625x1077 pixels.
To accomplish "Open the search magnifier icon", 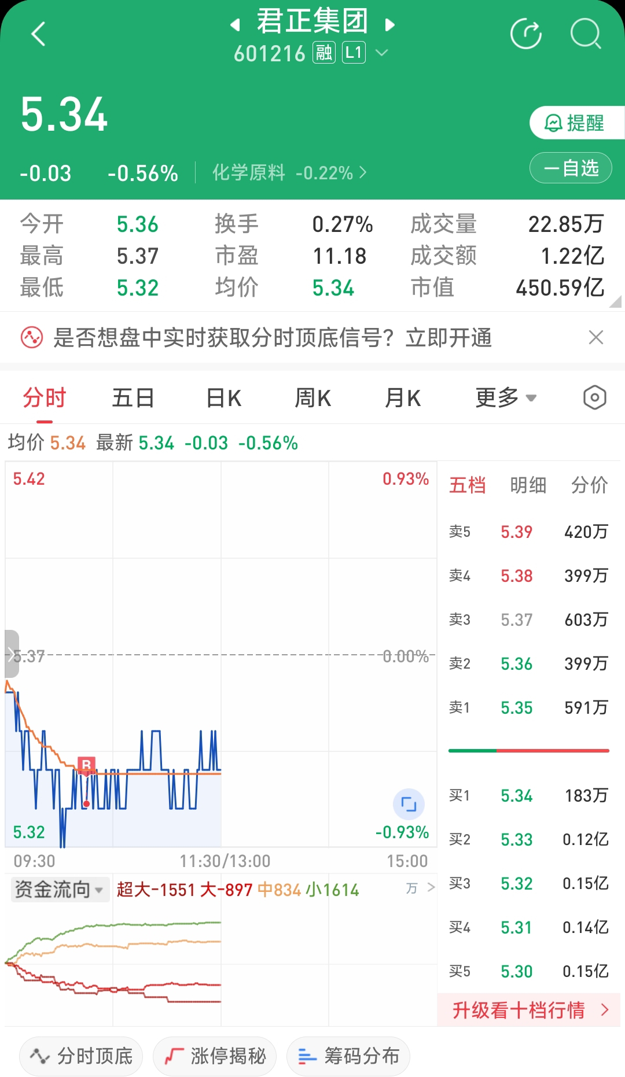I will click(586, 34).
